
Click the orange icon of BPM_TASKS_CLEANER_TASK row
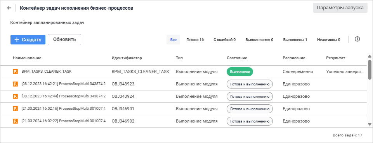coord(15,71)
